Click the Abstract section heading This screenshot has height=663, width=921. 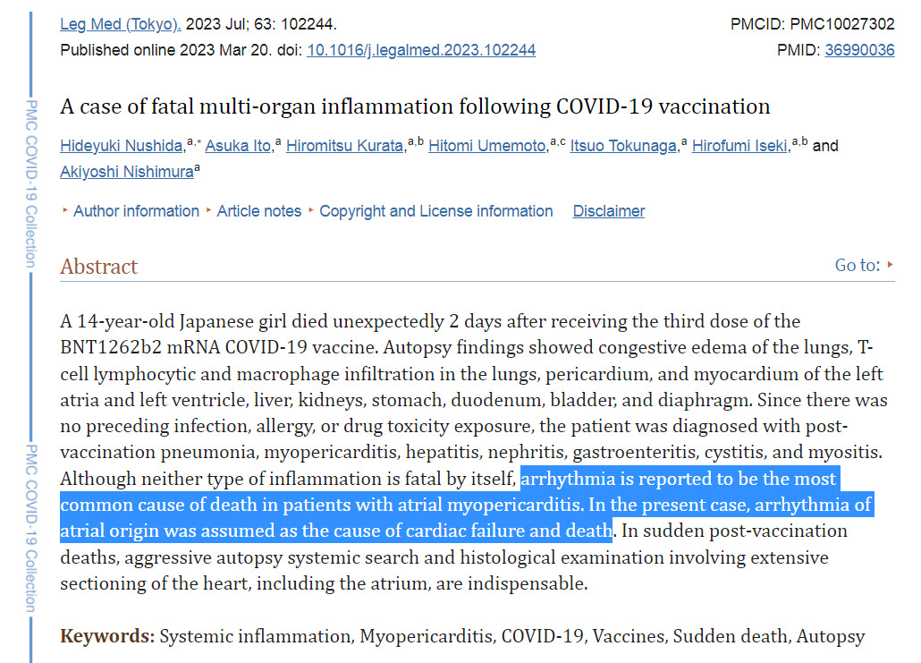pyautogui.click(x=98, y=267)
